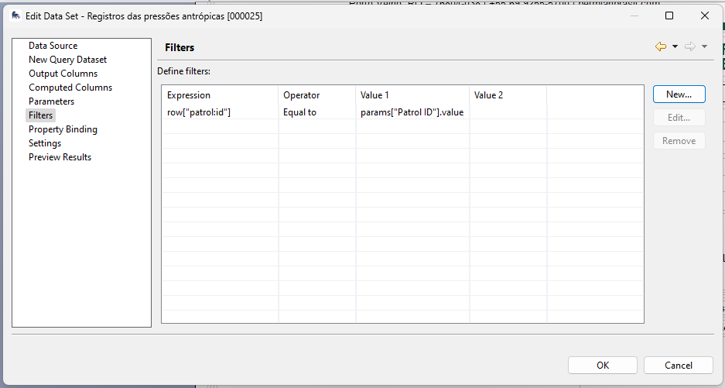Switch to the Parameters page
This screenshot has height=388, width=725.
[x=51, y=101]
